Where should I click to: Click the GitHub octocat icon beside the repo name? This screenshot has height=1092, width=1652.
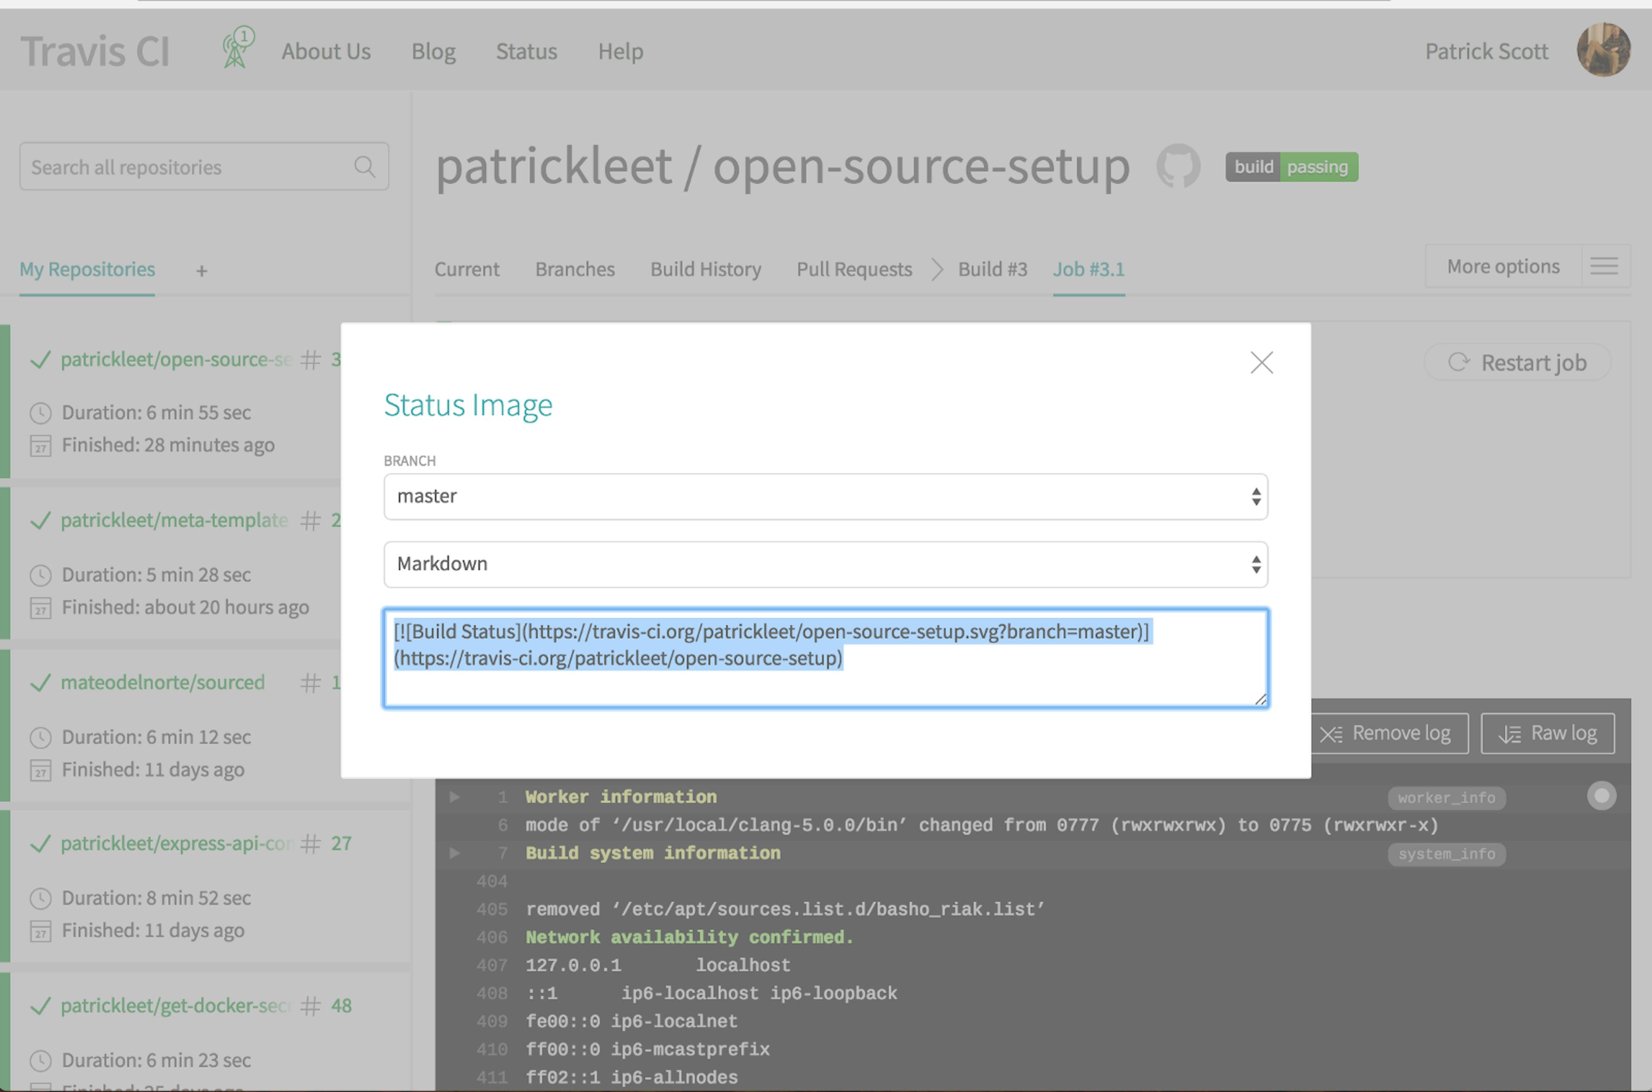click(1178, 167)
